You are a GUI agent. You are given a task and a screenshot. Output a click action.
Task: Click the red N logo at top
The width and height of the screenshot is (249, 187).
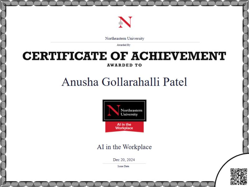125,22
